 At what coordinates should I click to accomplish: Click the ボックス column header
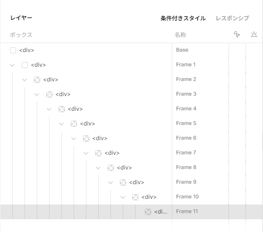[21, 35]
